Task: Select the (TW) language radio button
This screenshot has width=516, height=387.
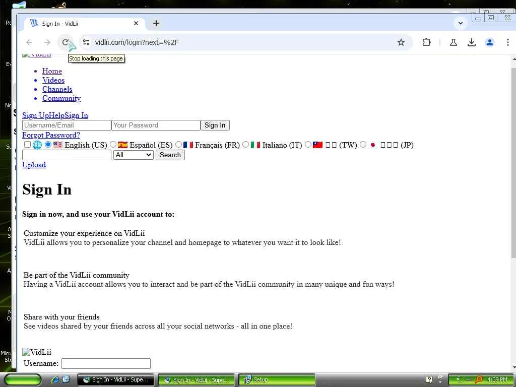Action: click(x=308, y=145)
